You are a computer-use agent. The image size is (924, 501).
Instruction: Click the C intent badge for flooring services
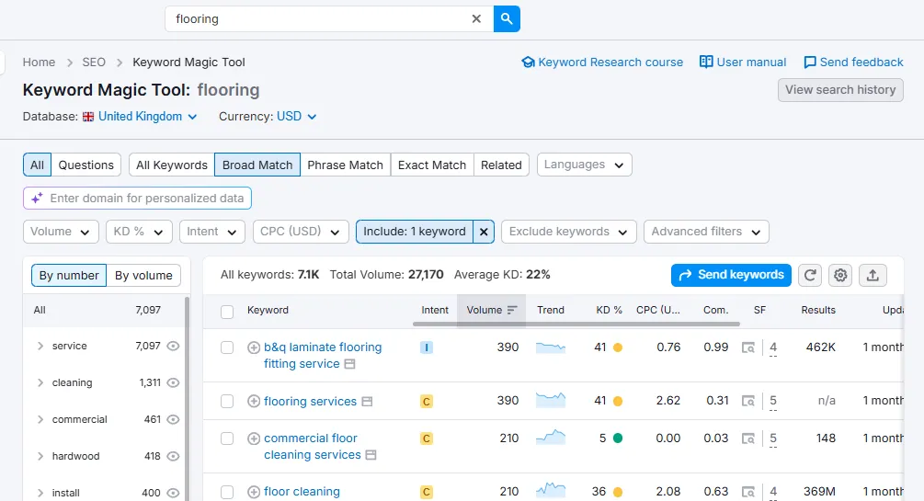pos(426,402)
